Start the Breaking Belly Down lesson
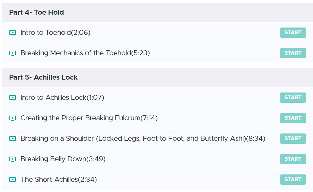Image resolution: width=313 pixels, height=192 pixels. [293, 159]
